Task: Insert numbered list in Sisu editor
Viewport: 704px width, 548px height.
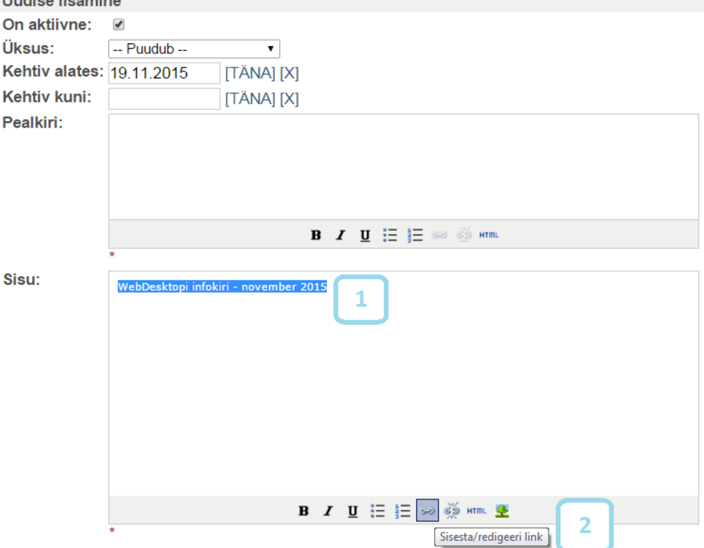Action: tap(403, 510)
